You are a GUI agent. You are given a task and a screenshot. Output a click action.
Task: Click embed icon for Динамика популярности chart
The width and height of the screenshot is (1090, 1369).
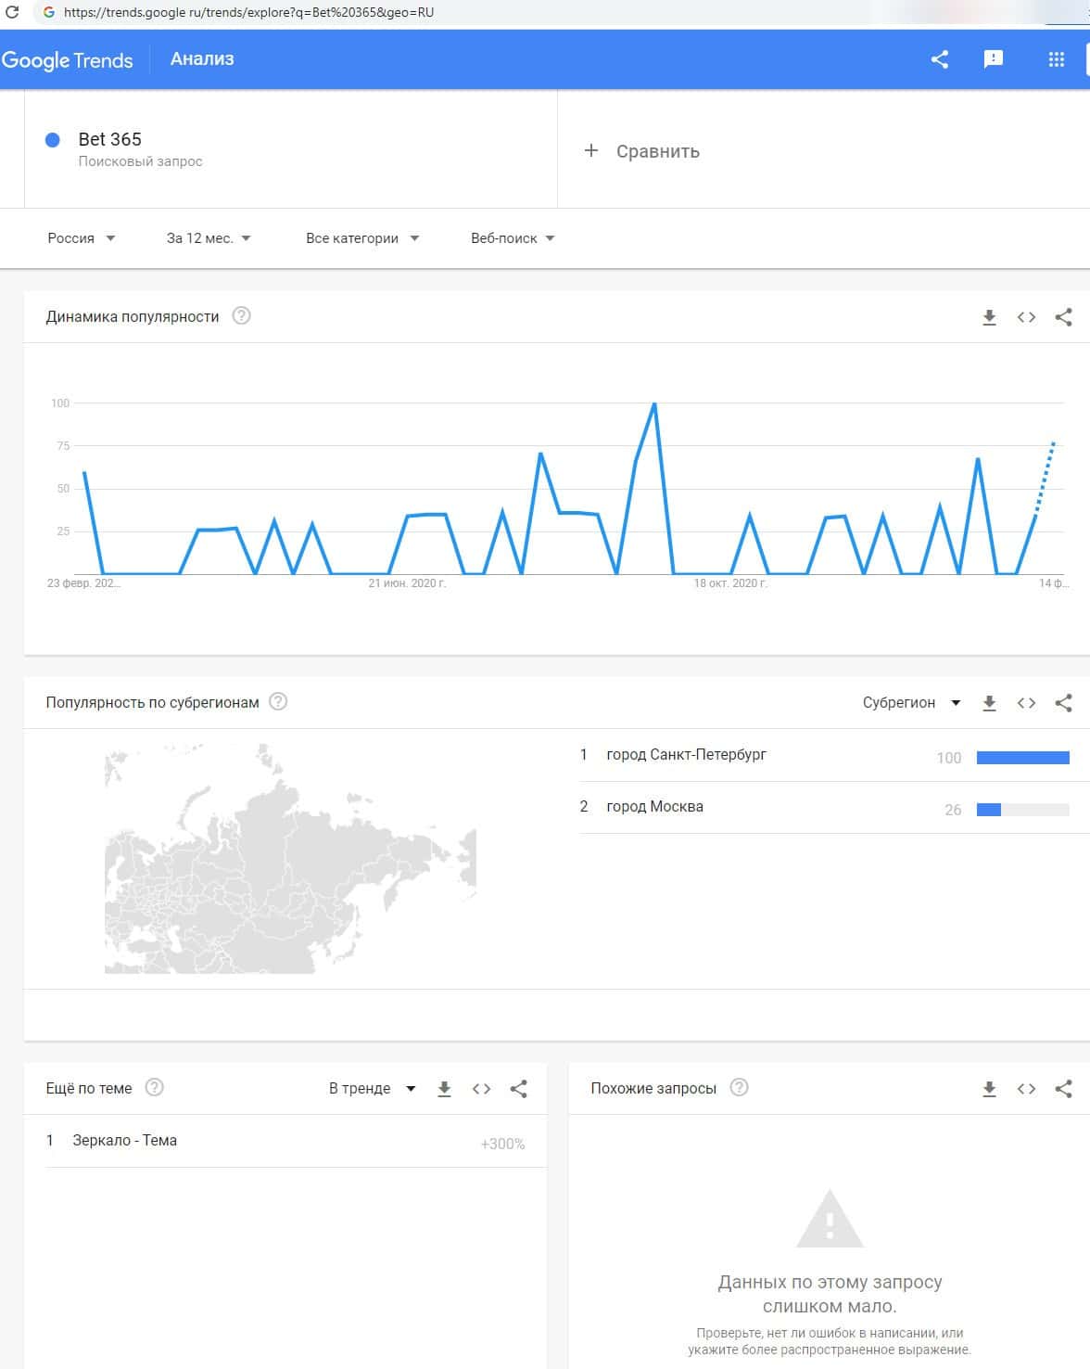(1026, 317)
